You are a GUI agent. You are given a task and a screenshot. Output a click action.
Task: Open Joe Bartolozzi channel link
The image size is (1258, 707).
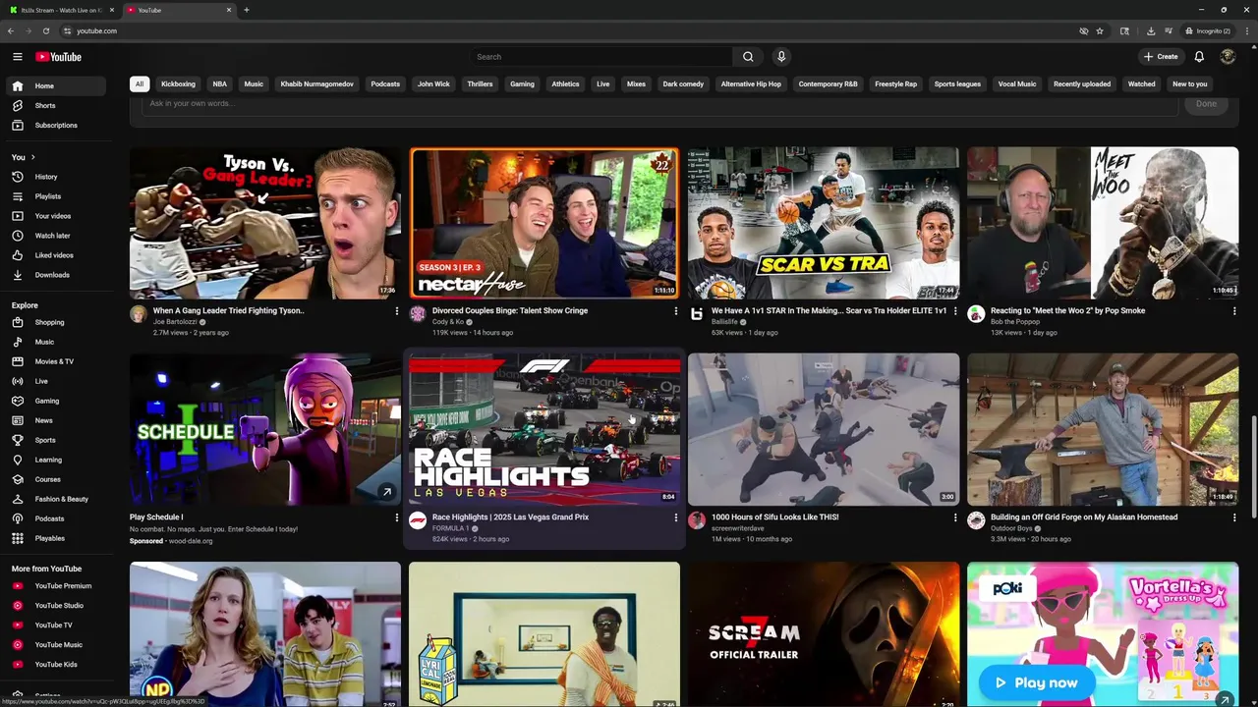(x=175, y=322)
